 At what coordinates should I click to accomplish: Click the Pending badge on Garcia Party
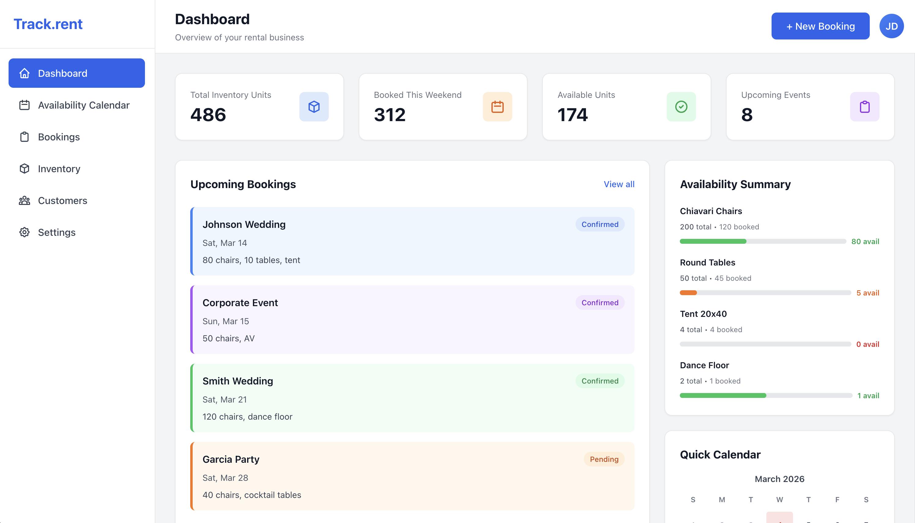[x=604, y=459]
